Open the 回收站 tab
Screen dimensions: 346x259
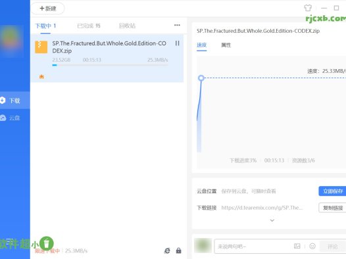[127, 26]
